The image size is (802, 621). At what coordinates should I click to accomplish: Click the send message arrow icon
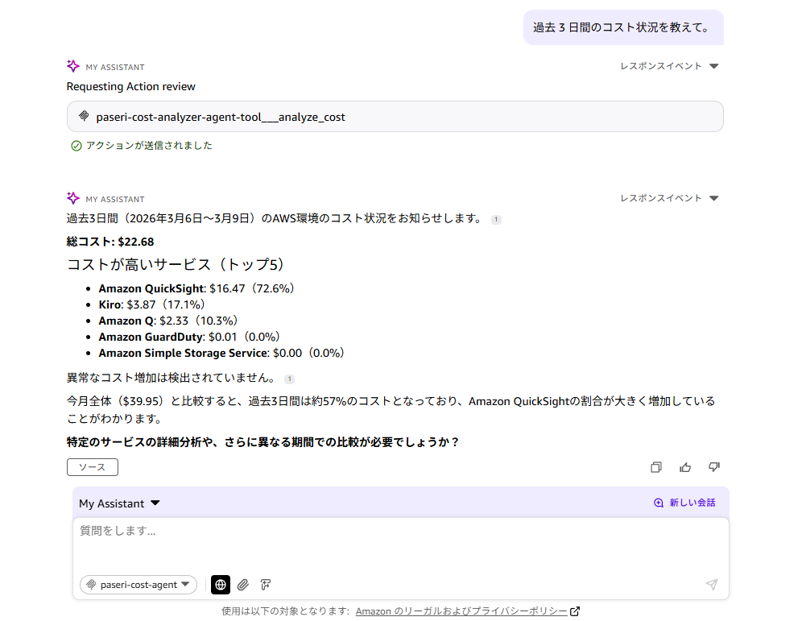(711, 585)
